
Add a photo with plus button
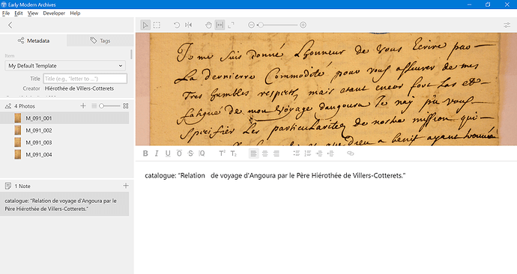coord(83,106)
